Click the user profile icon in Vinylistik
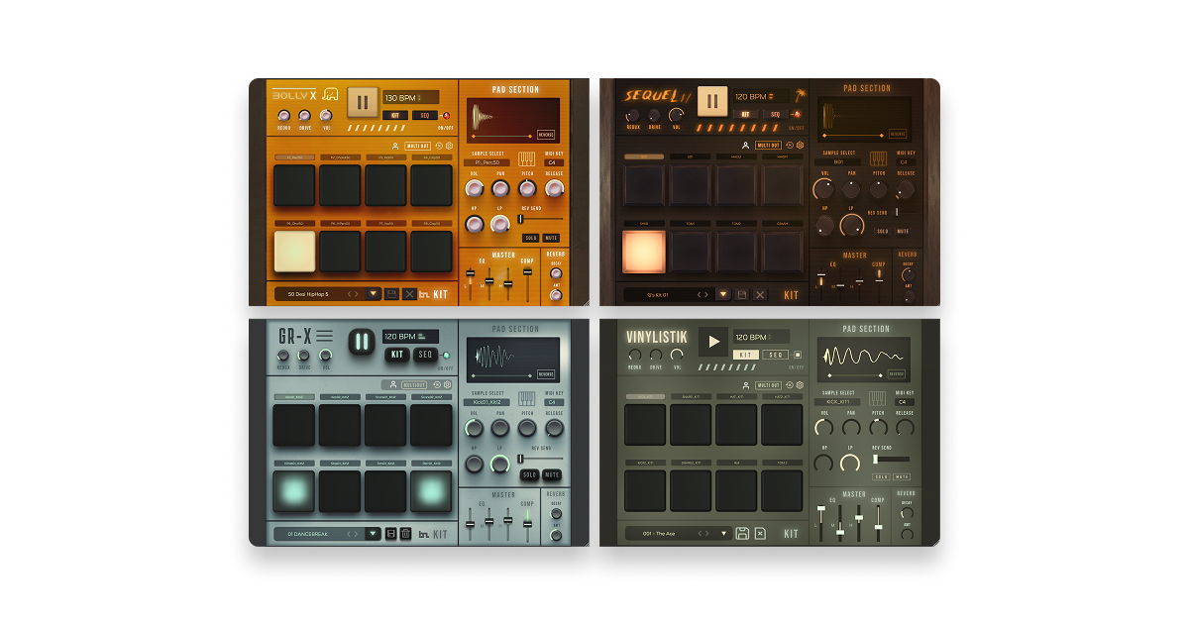This screenshot has height=624, width=1189. click(746, 385)
